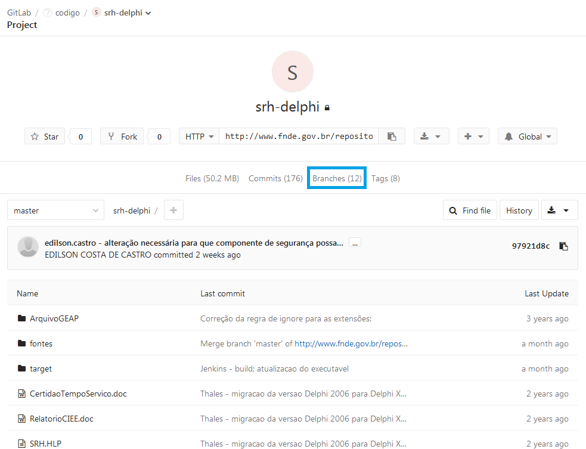
Task: Copy the repository URL to clipboard
Action: point(392,137)
